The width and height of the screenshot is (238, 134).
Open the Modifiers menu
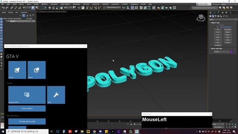pos(45,4)
